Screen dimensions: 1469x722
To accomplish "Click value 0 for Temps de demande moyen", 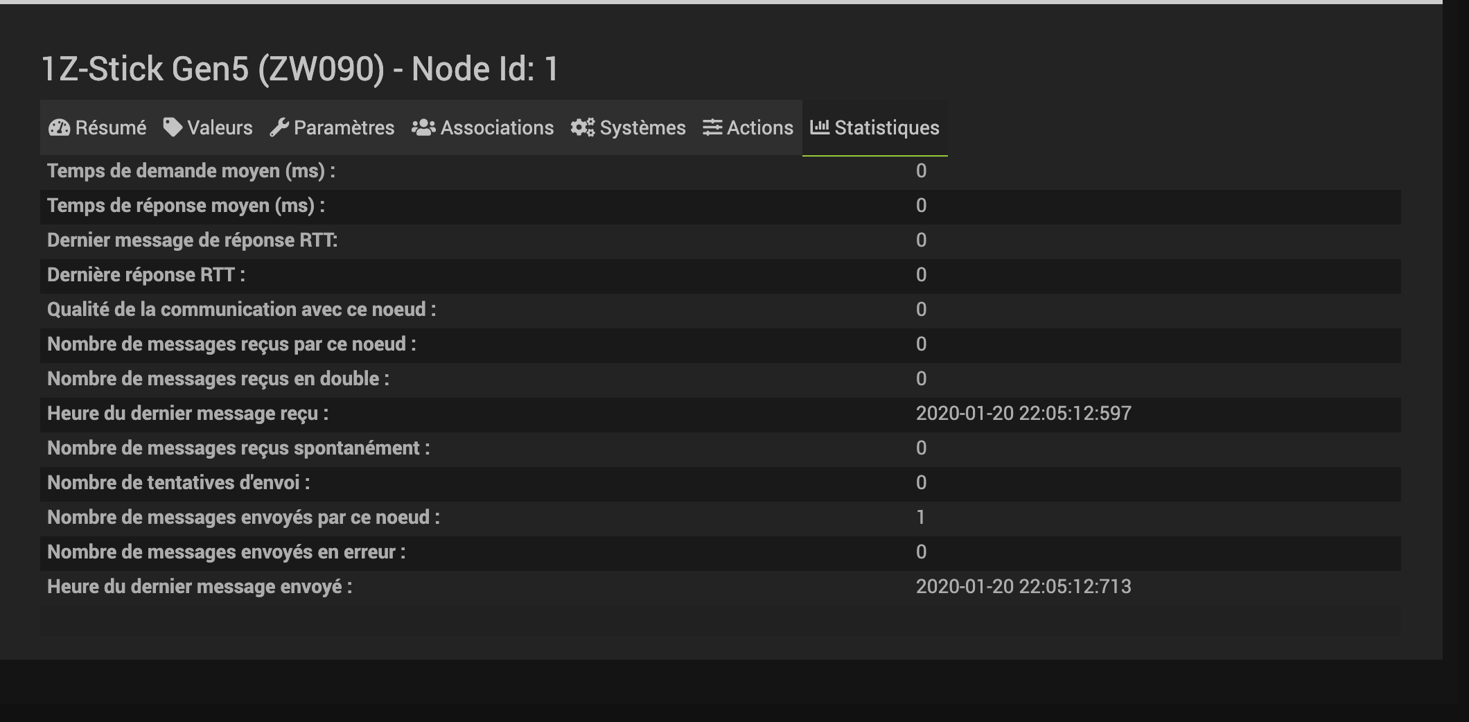I will [x=921, y=171].
